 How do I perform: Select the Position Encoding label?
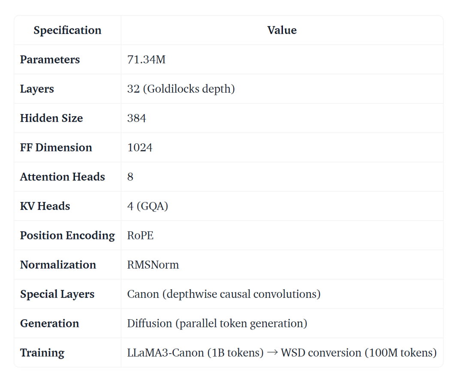67,236
